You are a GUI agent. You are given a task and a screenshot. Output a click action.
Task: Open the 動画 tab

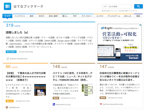coord(138,16)
